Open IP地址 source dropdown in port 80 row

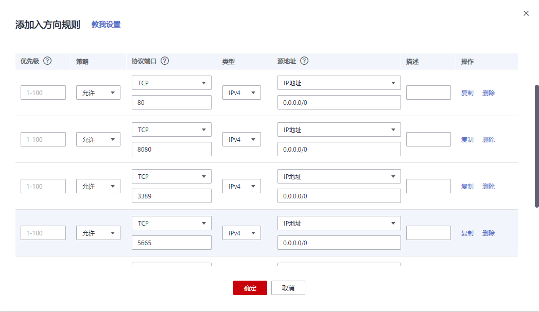click(x=339, y=83)
